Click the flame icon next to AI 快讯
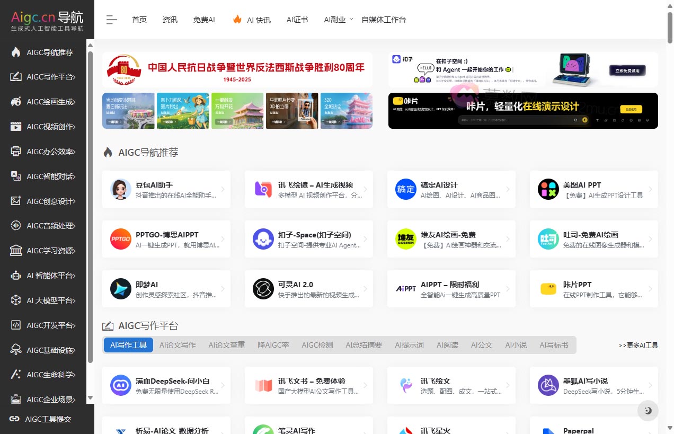This screenshot has height=434, width=674. [236, 19]
